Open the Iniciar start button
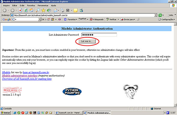 [5, 113]
